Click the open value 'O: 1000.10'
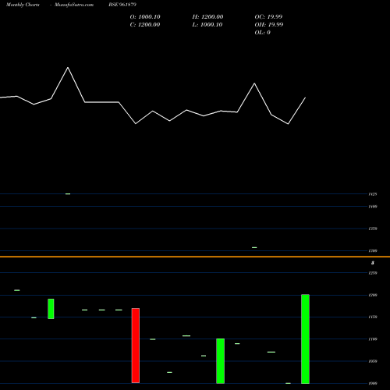Image resolution: width=390 pixels, height=390 pixels. pyautogui.click(x=145, y=17)
